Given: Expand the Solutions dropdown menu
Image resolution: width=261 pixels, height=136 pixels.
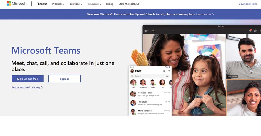Looking at the screenshot, I should coord(76,4).
